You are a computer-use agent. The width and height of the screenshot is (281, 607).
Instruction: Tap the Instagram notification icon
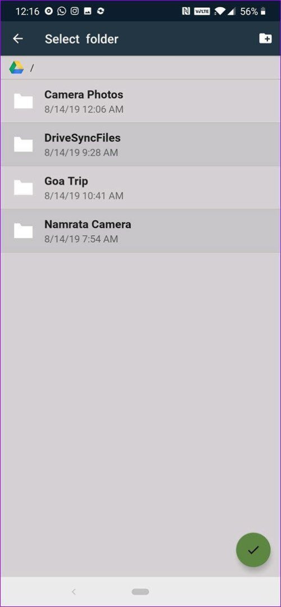[75, 11]
